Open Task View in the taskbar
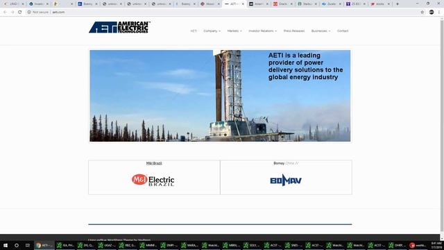Image resolution: width=444 pixels, height=250 pixels. (28, 245)
